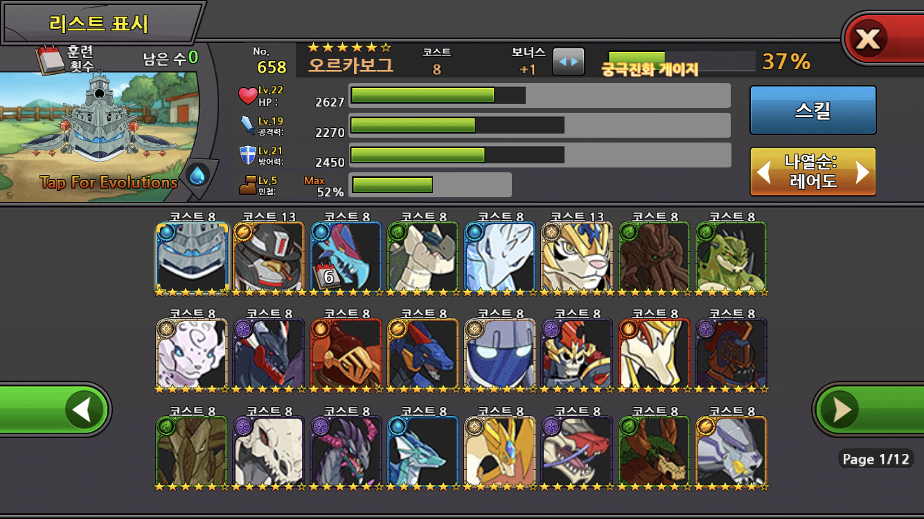Image resolution: width=924 pixels, height=519 pixels.
Task: Select the penguin robot cost 13 card
Action: [269, 257]
